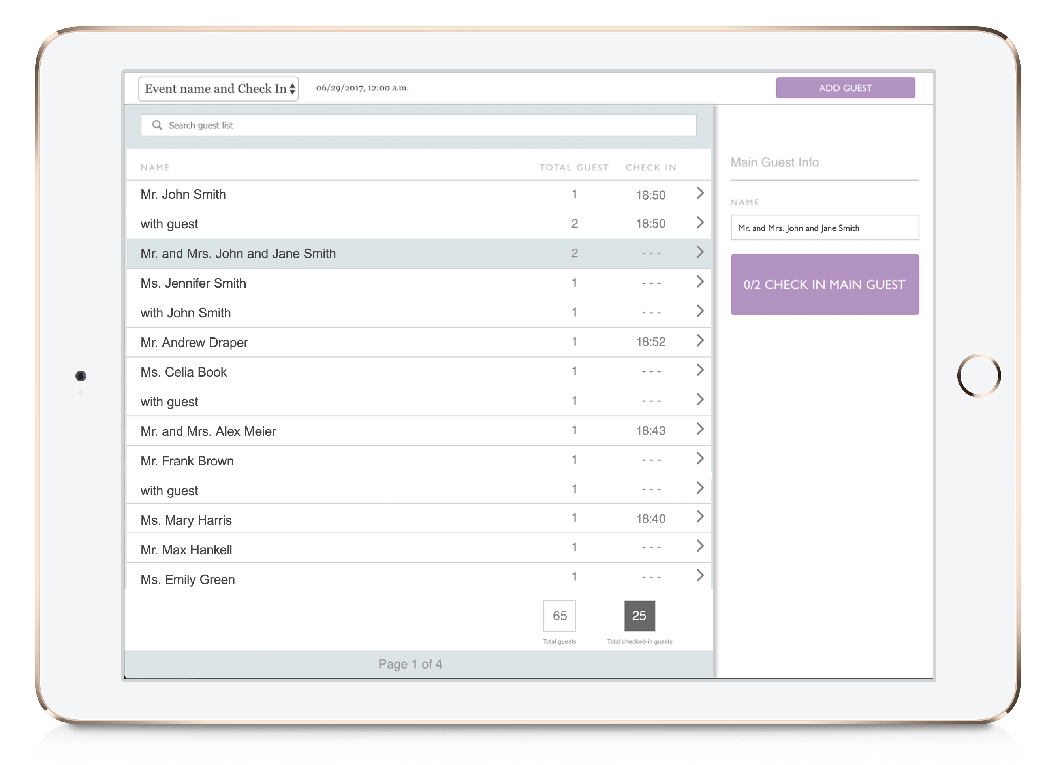Open chevron for Ms. Emily Green

pos(700,576)
